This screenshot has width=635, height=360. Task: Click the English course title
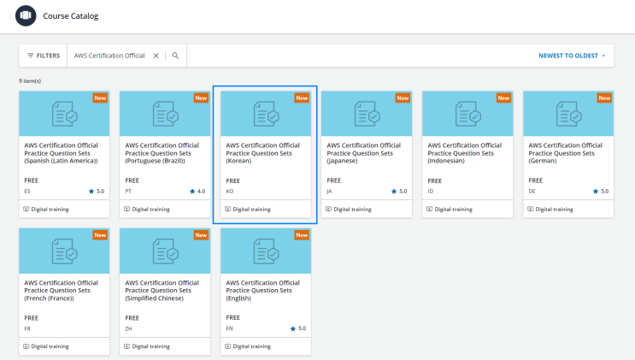pyautogui.click(x=263, y=290)
